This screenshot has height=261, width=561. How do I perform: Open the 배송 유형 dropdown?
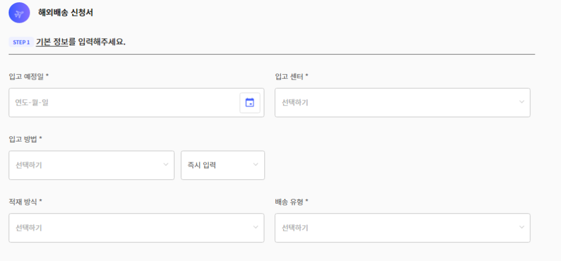pyautogui.click(x=402, y=228)
